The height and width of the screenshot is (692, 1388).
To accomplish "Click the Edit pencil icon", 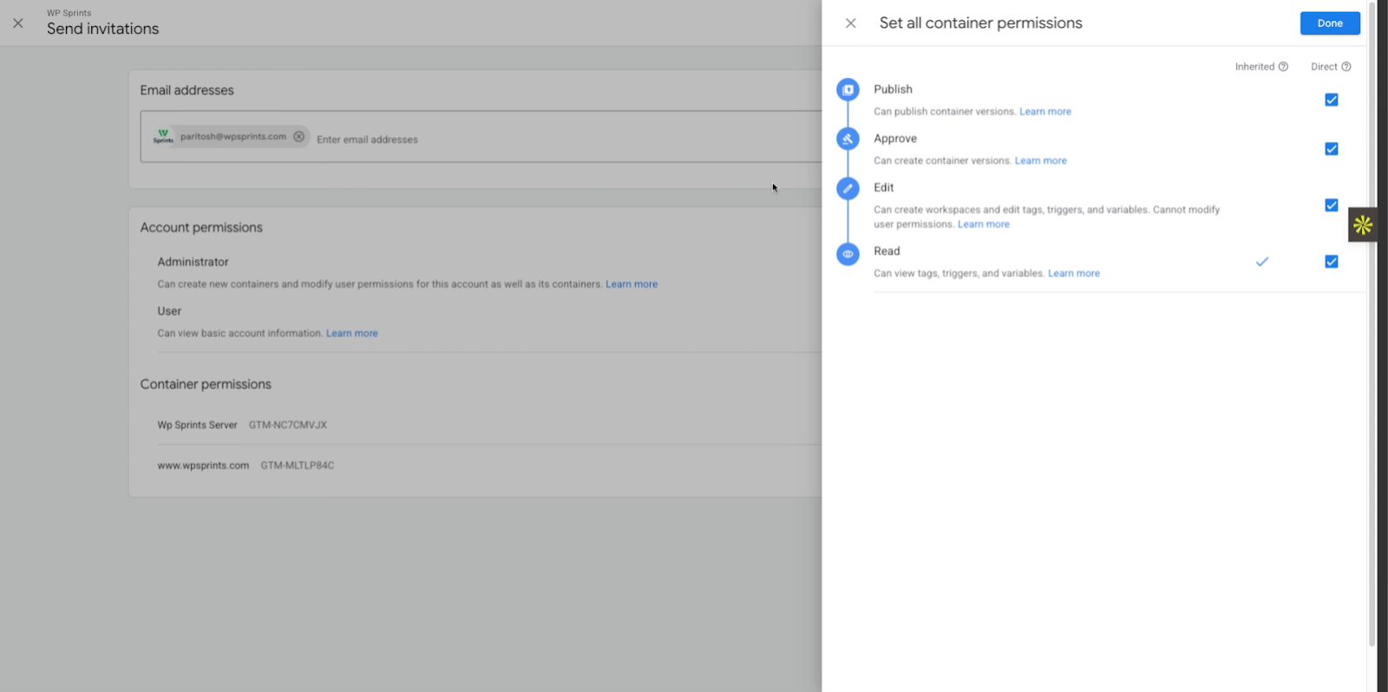I will [848, 188].
